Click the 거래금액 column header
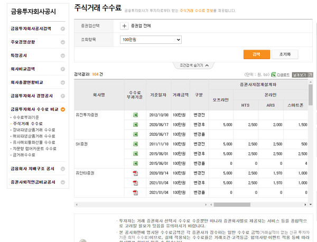Image resolution: width=317 pixels, height=242 pixels. 181,95
